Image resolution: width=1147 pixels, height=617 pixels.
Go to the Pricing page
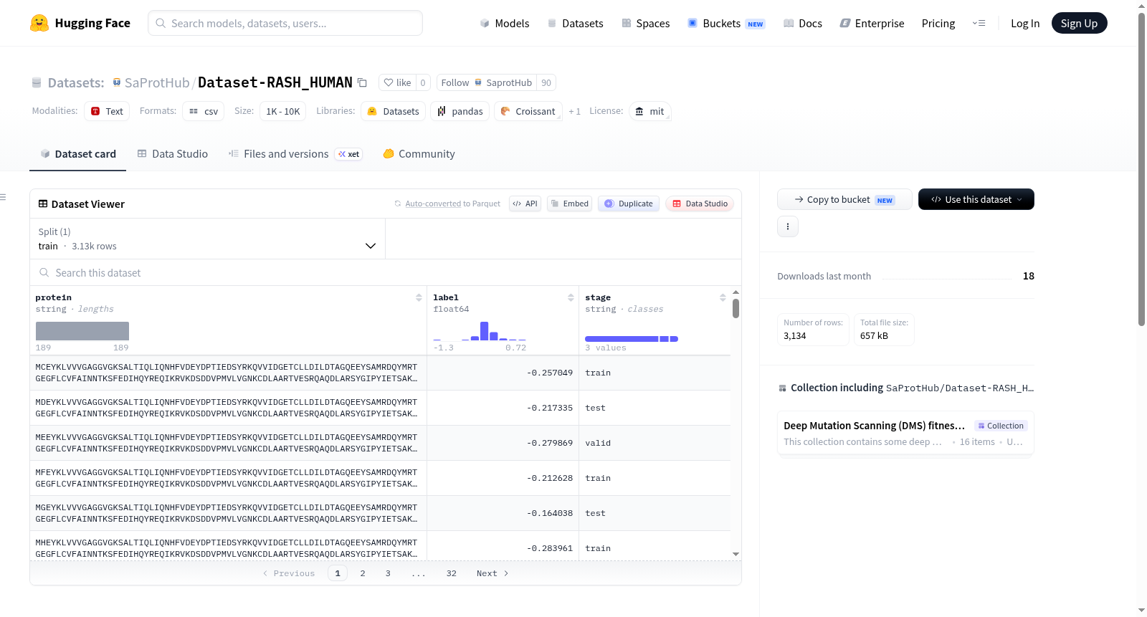[938, 23]
